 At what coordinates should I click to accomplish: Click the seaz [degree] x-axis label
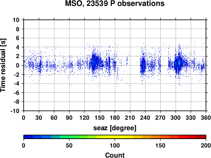(115, 128)
